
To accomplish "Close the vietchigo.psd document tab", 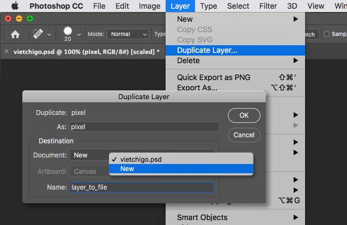I will pyautogui.click(x=7, y=51).
